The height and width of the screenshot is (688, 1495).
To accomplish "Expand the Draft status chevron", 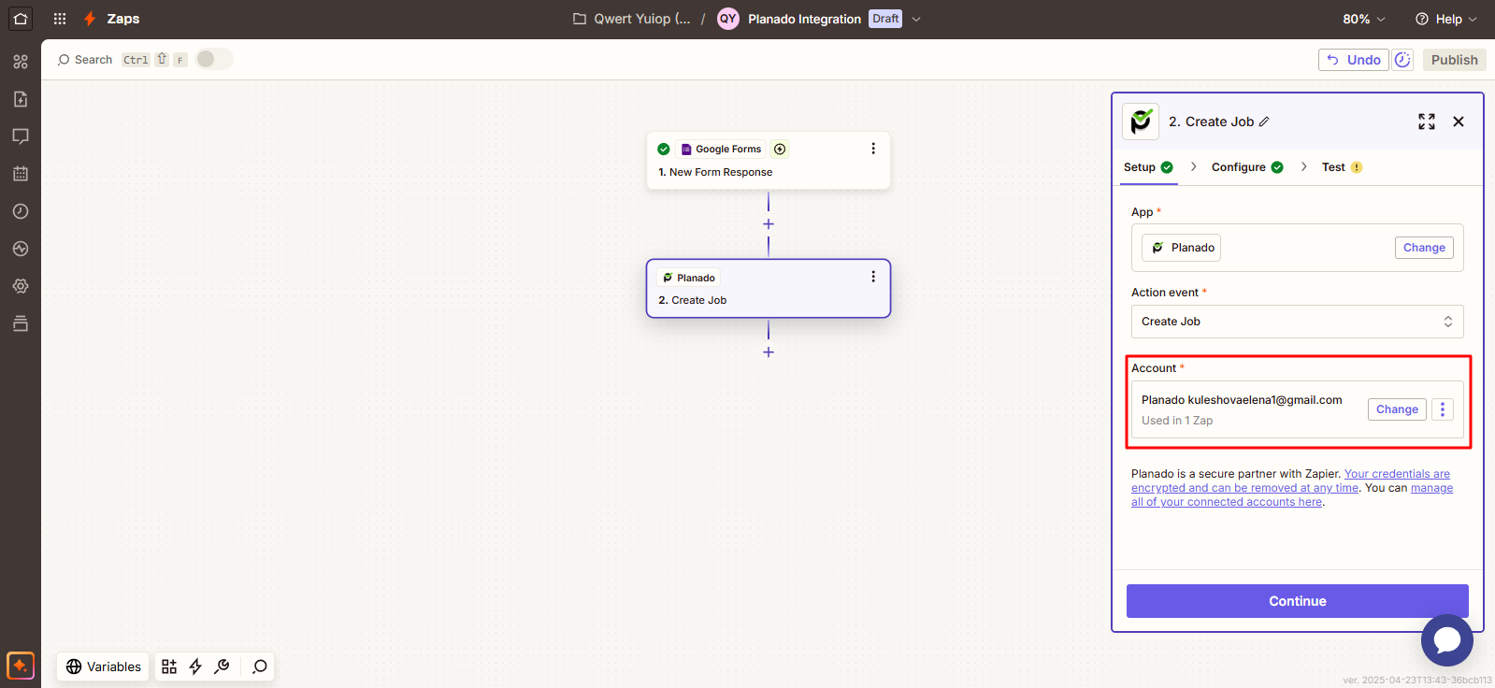I will click(x=916, y=19).
